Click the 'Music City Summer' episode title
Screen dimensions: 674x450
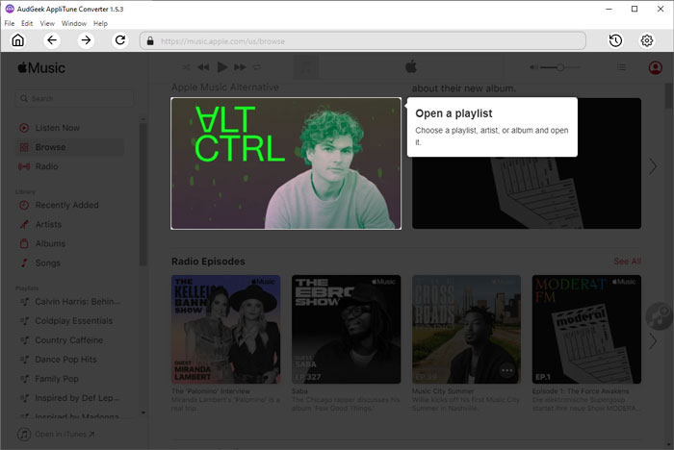[443, 391]
